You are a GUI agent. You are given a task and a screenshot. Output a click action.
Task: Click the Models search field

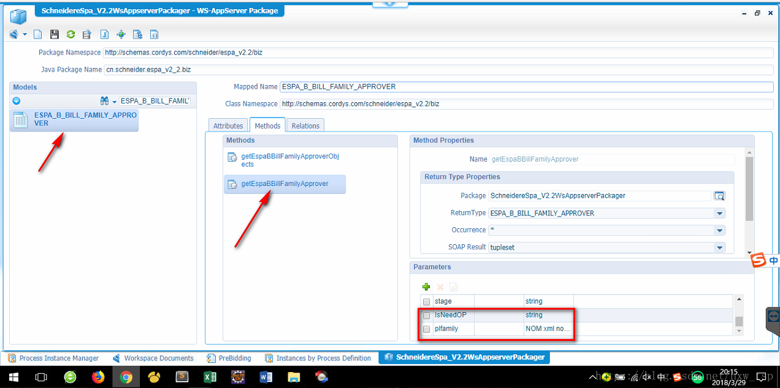click(x=155, y=101)
